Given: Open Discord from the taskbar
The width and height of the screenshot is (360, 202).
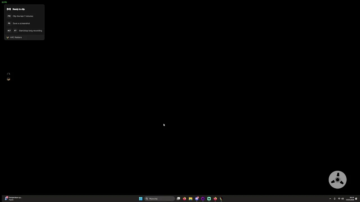Looking at the screenshot, I should click(x=197, y=199).
